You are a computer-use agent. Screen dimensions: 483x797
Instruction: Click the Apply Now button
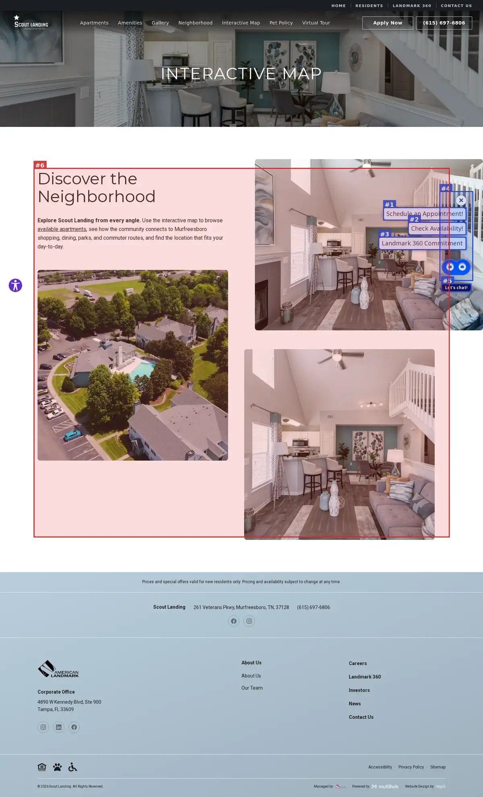click(388, 23)
